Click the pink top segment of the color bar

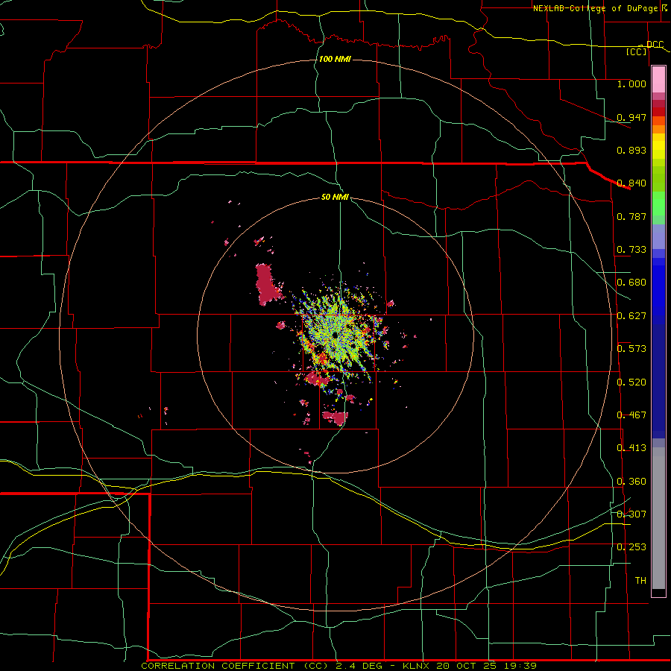[658, 79]
